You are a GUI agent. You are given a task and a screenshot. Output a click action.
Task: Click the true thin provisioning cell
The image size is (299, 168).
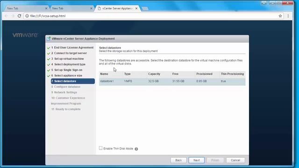(223, 81)
